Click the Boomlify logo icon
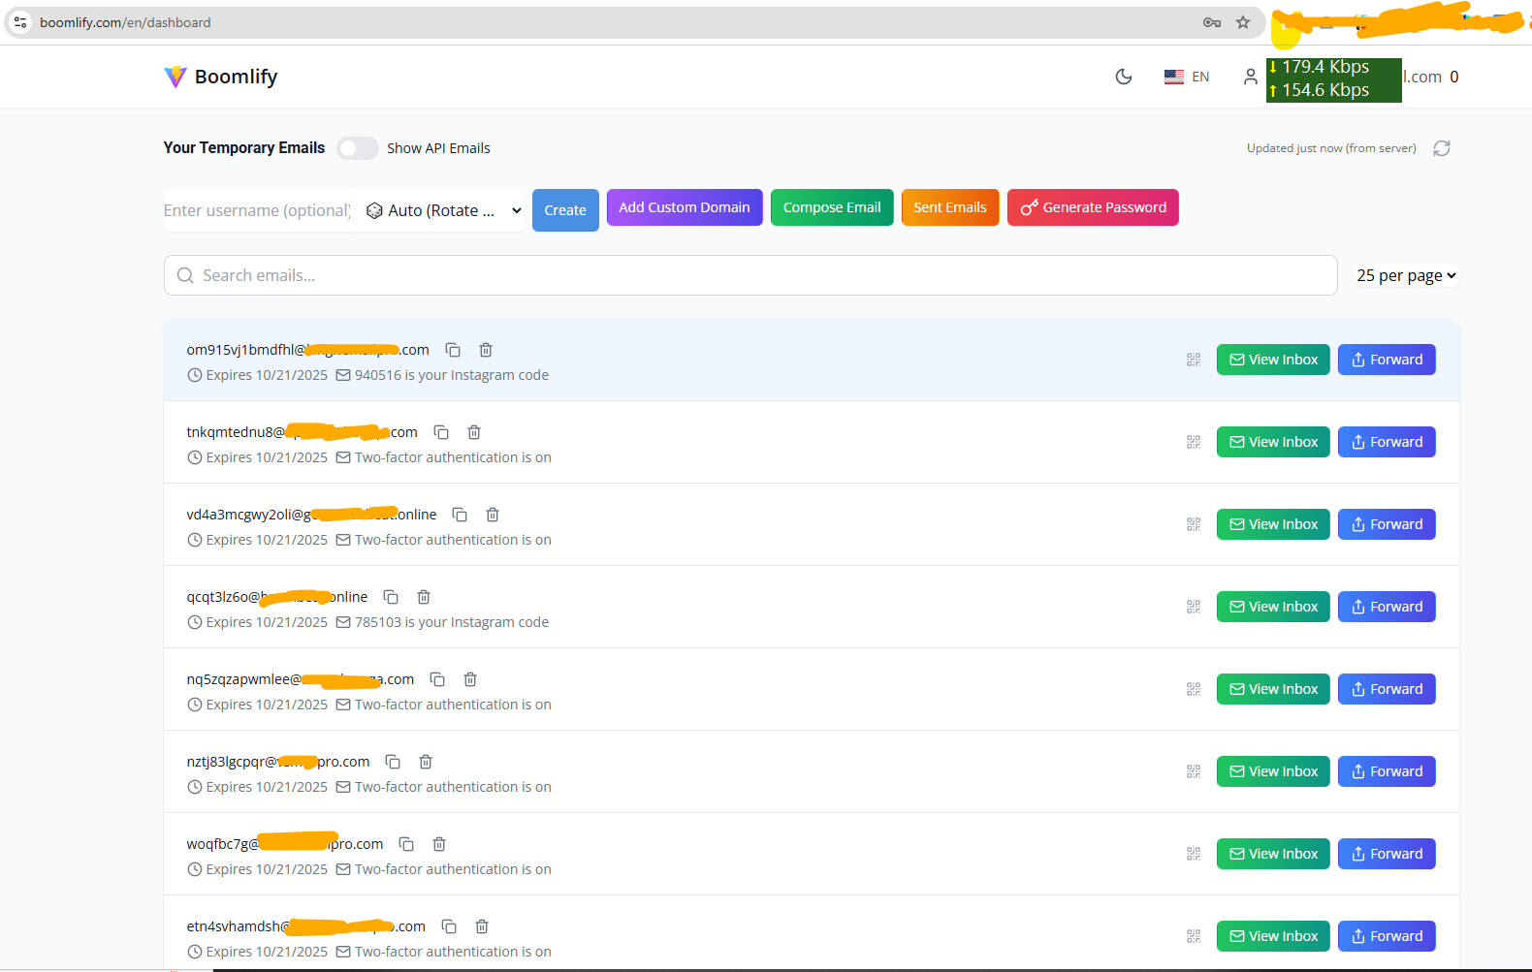The height and width of the screenshot is (972, 1532). click(176, 77)
